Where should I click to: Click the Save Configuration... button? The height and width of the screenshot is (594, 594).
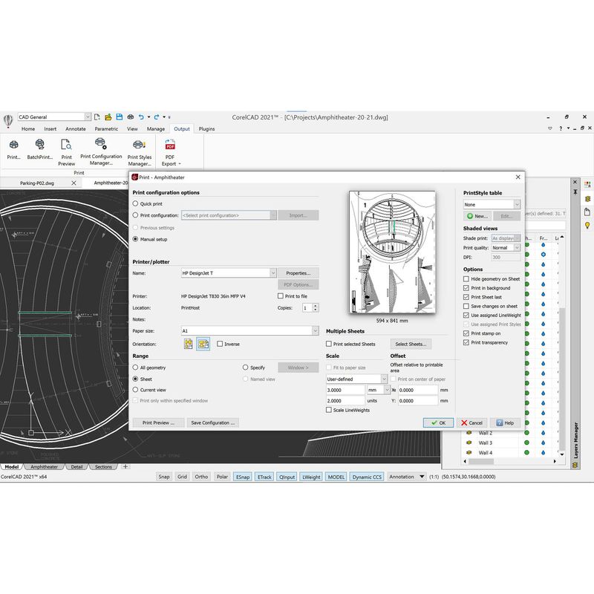click(213, 422)
